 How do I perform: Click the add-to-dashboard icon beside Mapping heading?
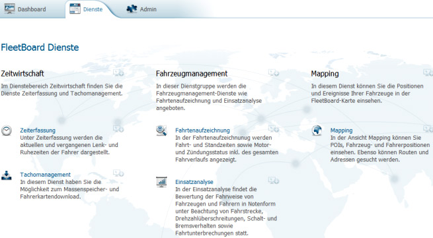[x=428, y=73]
